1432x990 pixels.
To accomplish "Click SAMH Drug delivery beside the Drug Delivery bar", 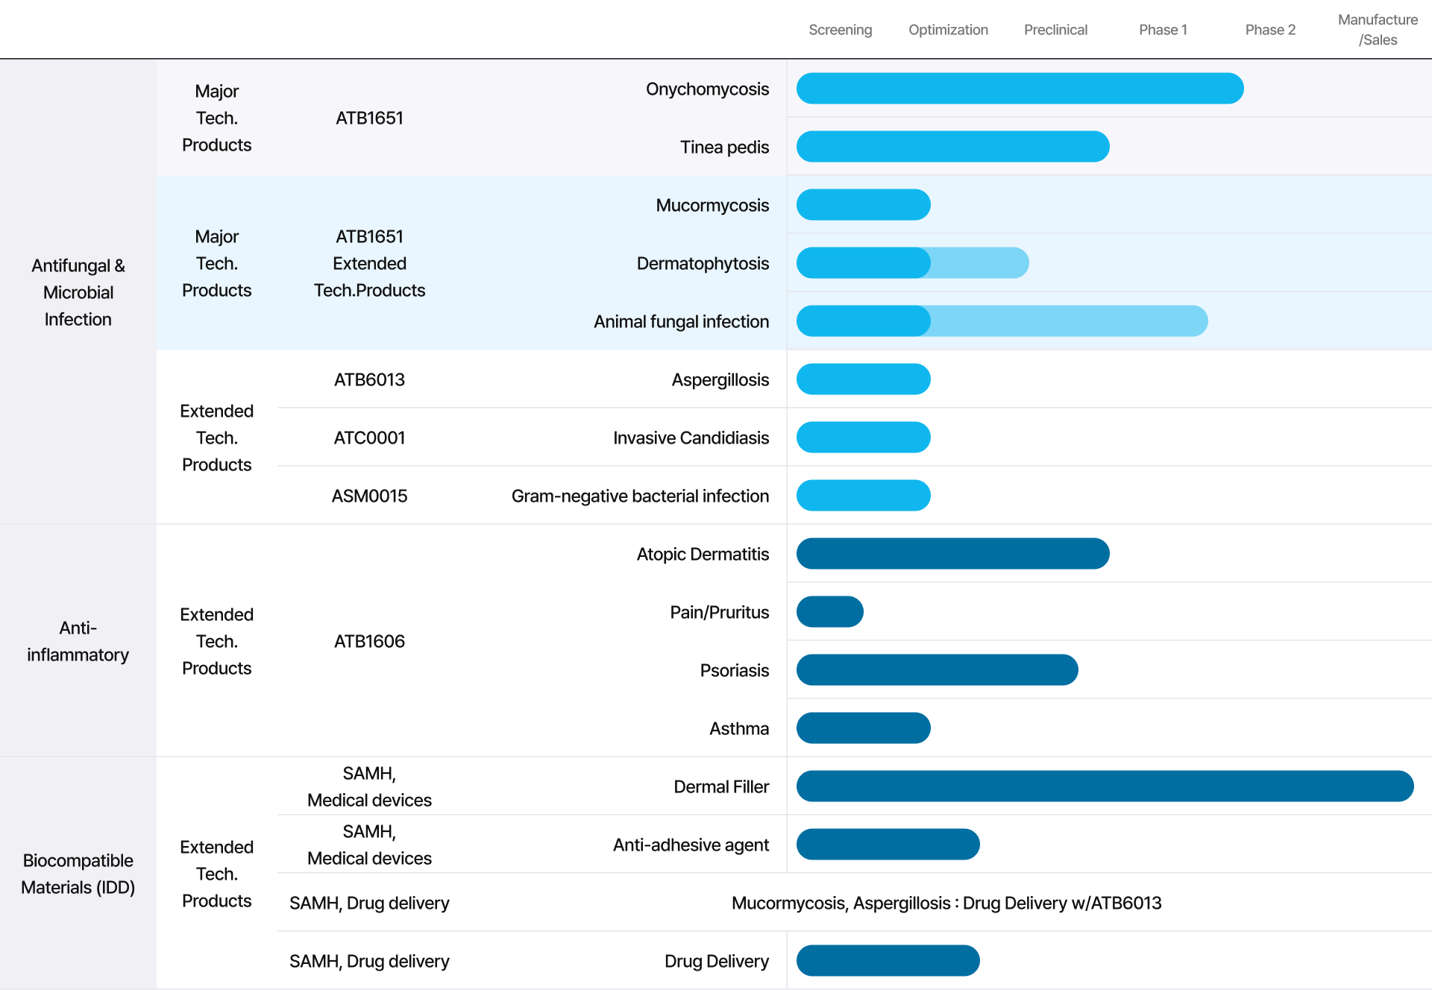I will 369,961.
